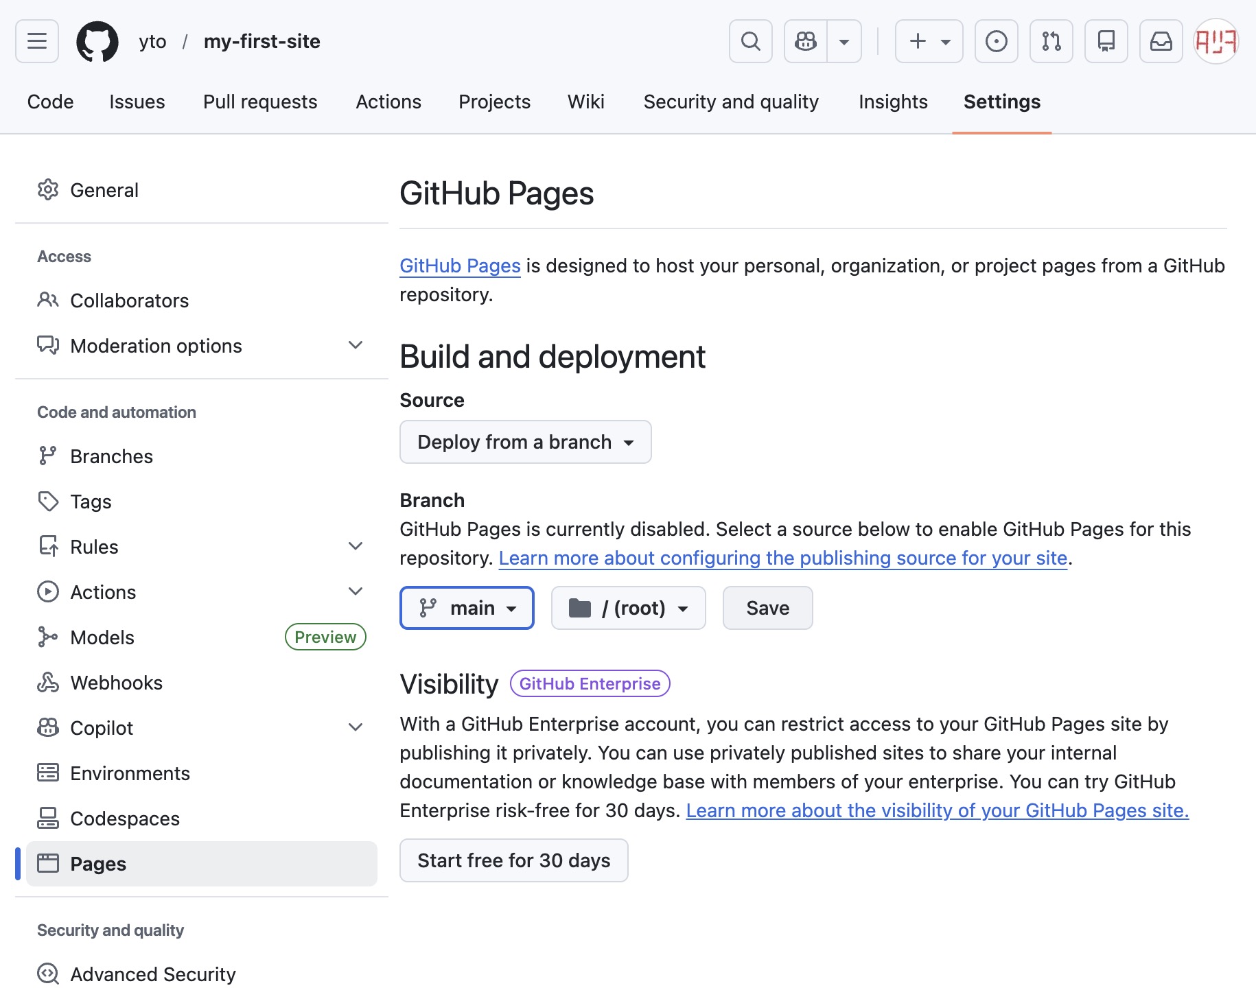
Task: Click the "Build and deployment" heading
Action: pos(553,357)
